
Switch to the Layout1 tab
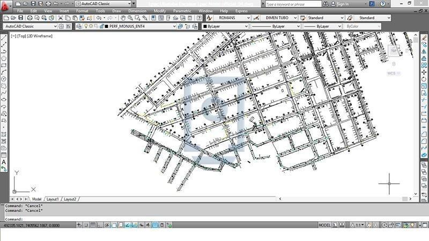(53, 199)
